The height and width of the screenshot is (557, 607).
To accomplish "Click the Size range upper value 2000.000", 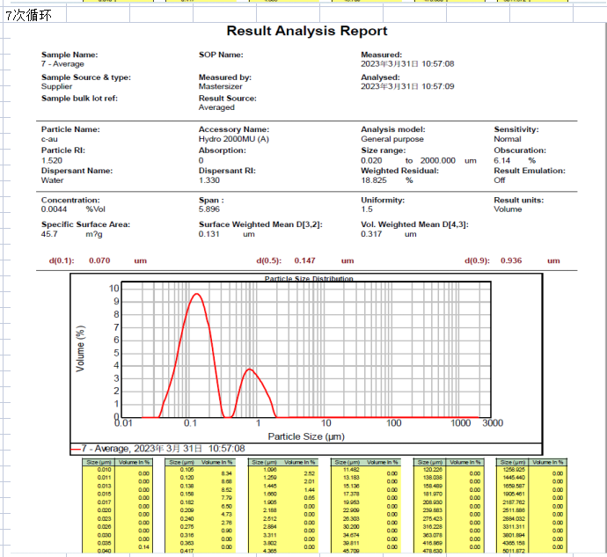I will click(438, 160).
